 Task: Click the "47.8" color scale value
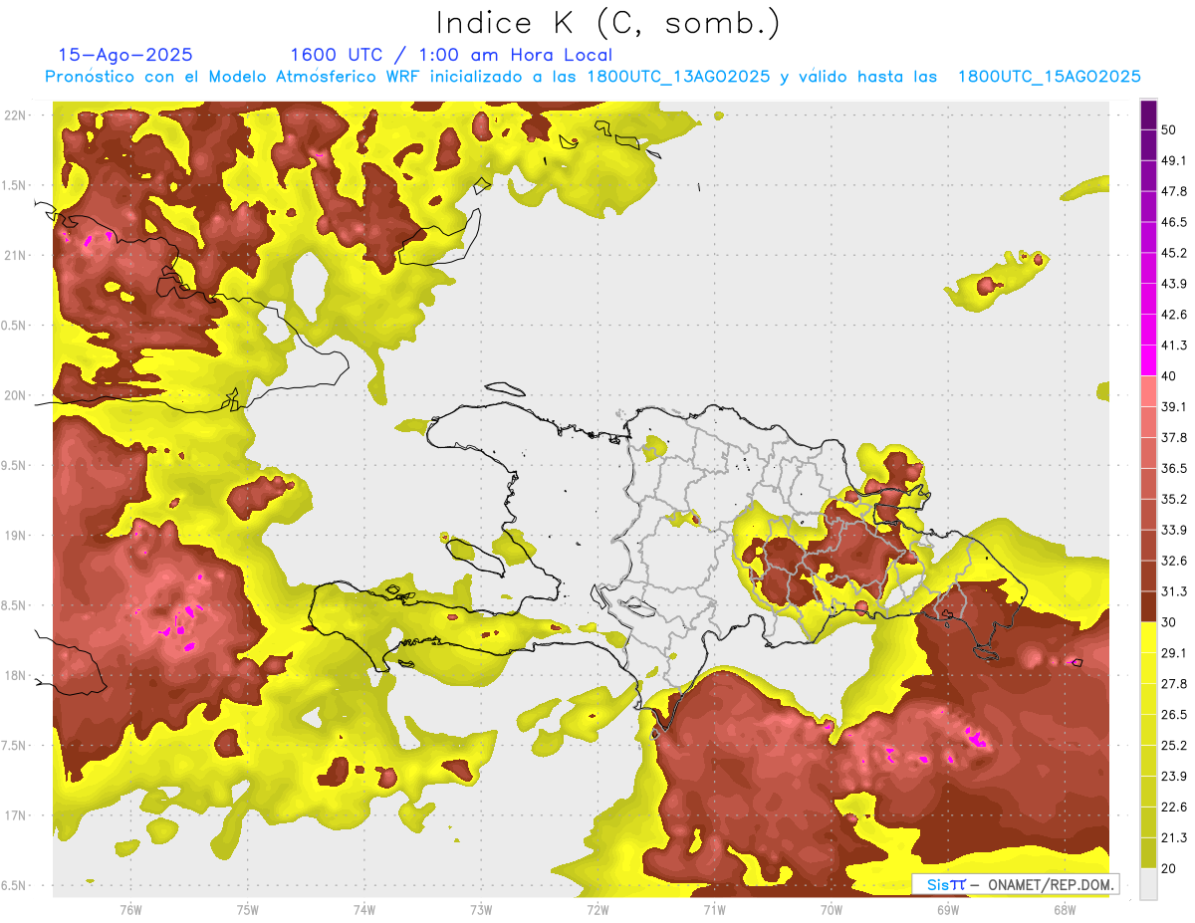point(1174,191)
